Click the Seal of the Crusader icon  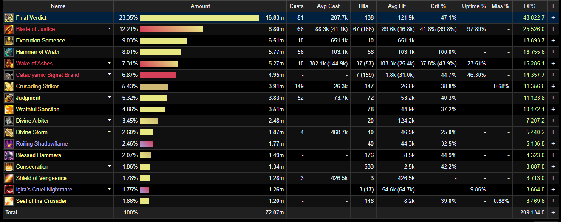[x=9, y=201]
